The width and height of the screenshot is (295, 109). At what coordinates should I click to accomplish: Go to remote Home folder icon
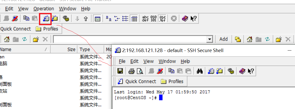249,39
